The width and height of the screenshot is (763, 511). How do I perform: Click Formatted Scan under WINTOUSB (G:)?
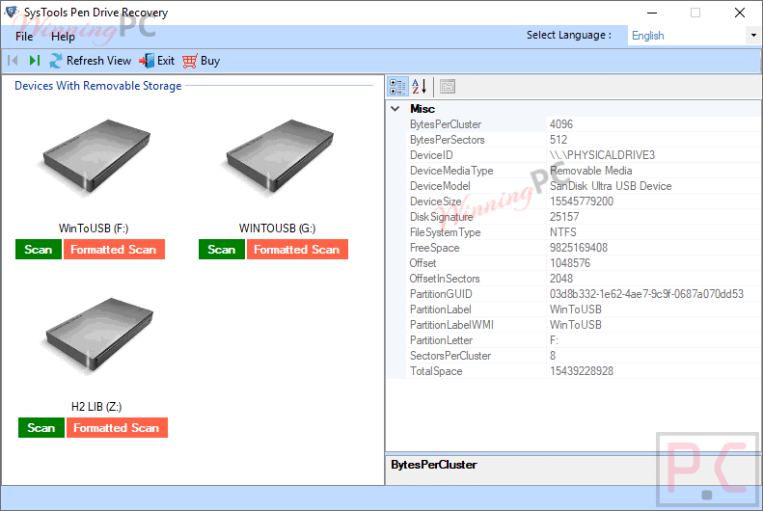click(x=297, y=250)
